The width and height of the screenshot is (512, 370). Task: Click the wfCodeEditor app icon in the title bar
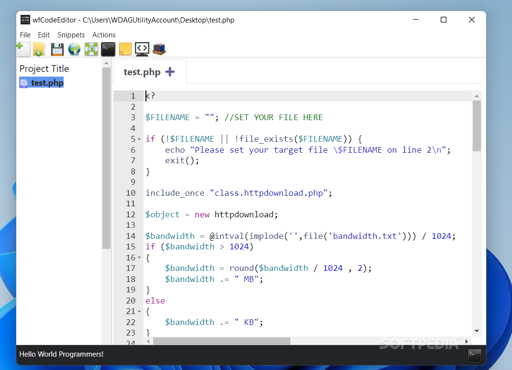tap(25, 20)
